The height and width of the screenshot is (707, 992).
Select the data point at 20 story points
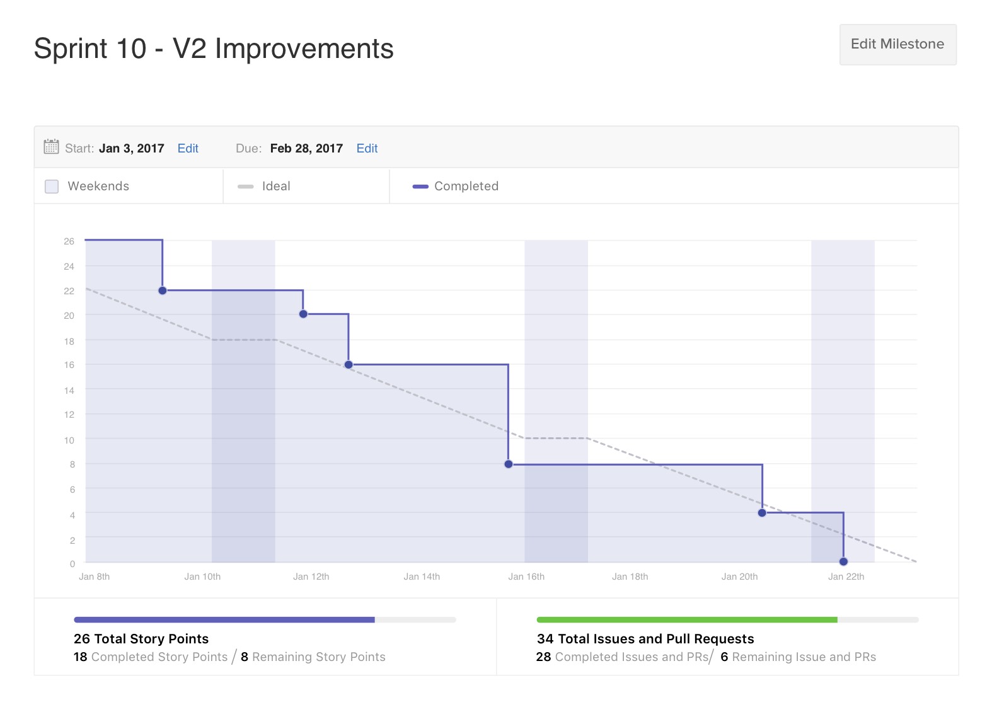(x=303, y=313)
